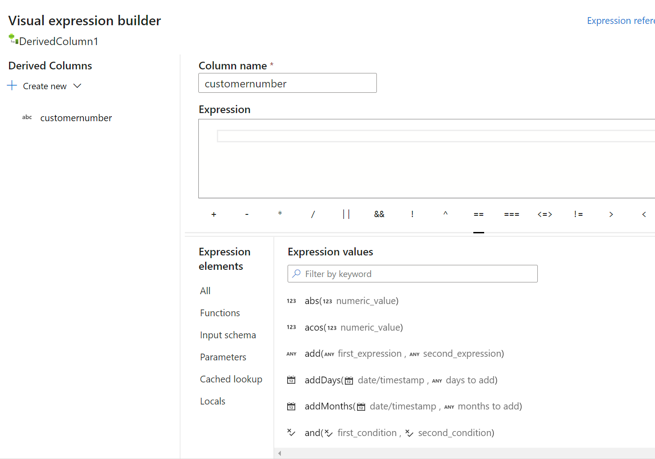Image resolution: width=655 pixels, height=459 pixels.
Task: Click the plus icon beside Create new
Action: click(11, 85)
